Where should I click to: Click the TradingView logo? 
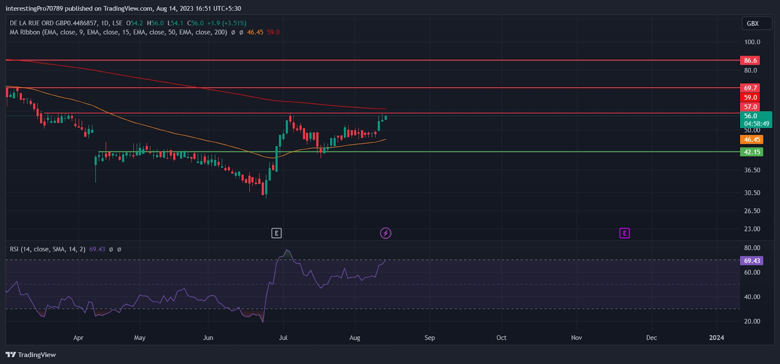point(31,355)
